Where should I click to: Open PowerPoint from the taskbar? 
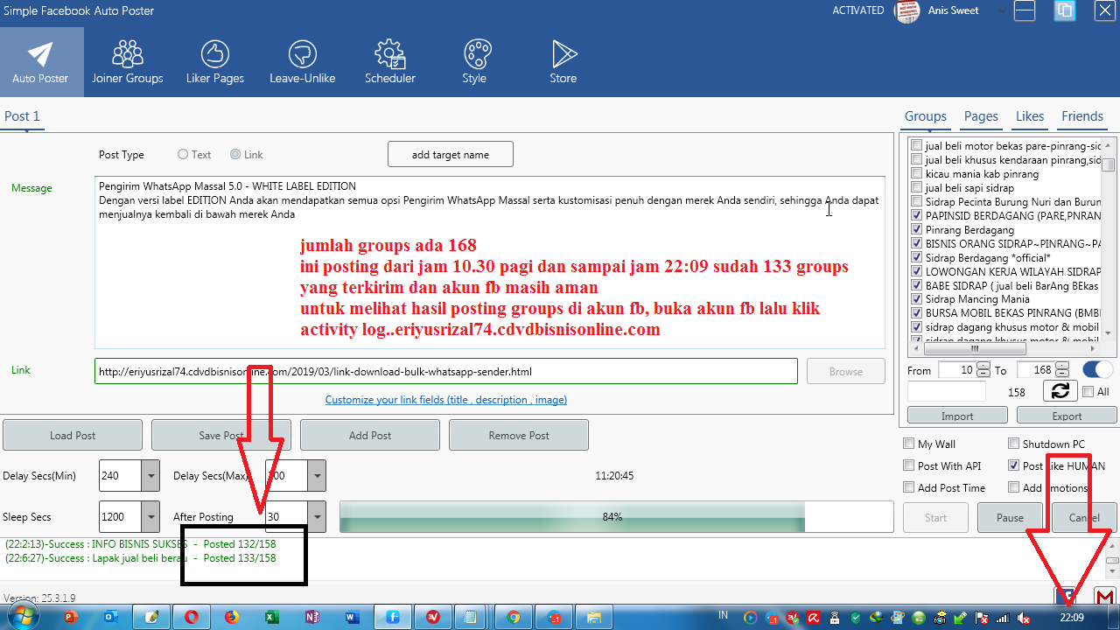point(71,617)
